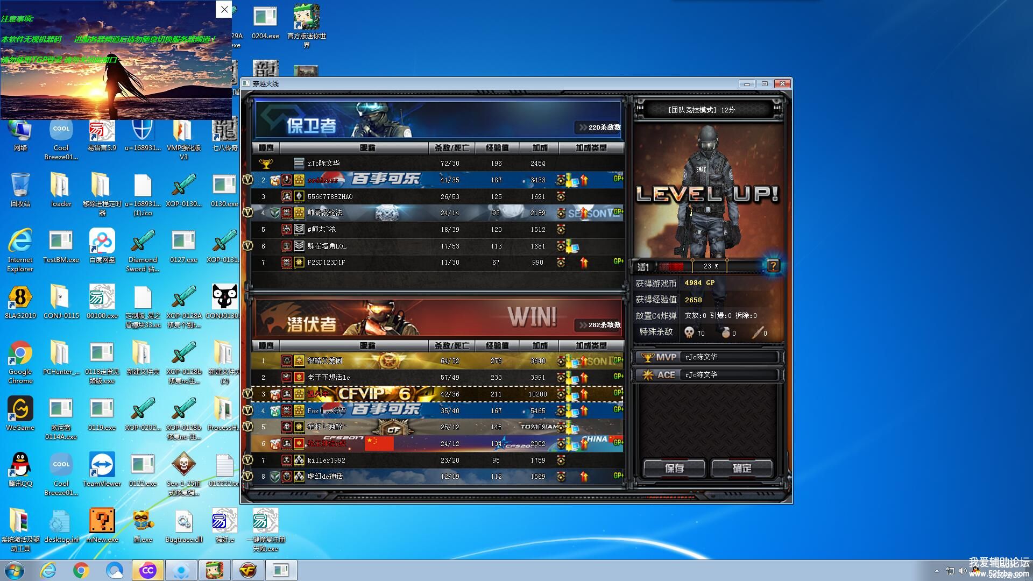This screenshot has width=1033, height=581.
Task: Select the 0204.exe desktop icon
Action: pos(265,23)
